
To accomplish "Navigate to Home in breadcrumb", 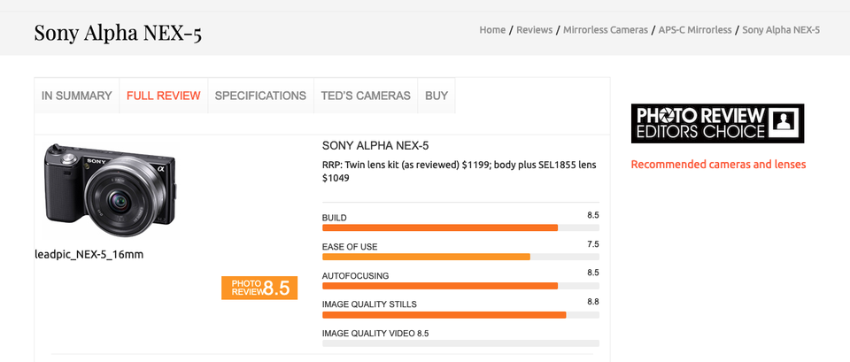I will (x=492, y=30).
